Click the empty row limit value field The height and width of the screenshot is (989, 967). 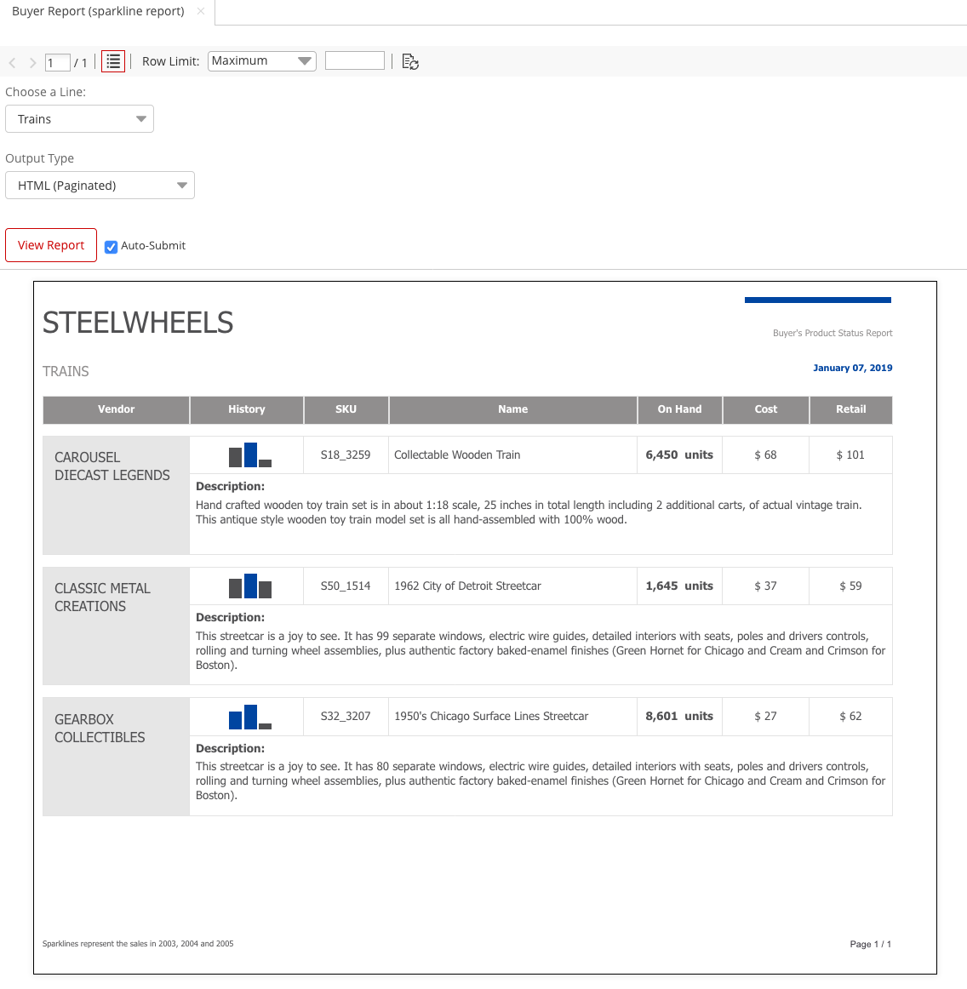354,60
